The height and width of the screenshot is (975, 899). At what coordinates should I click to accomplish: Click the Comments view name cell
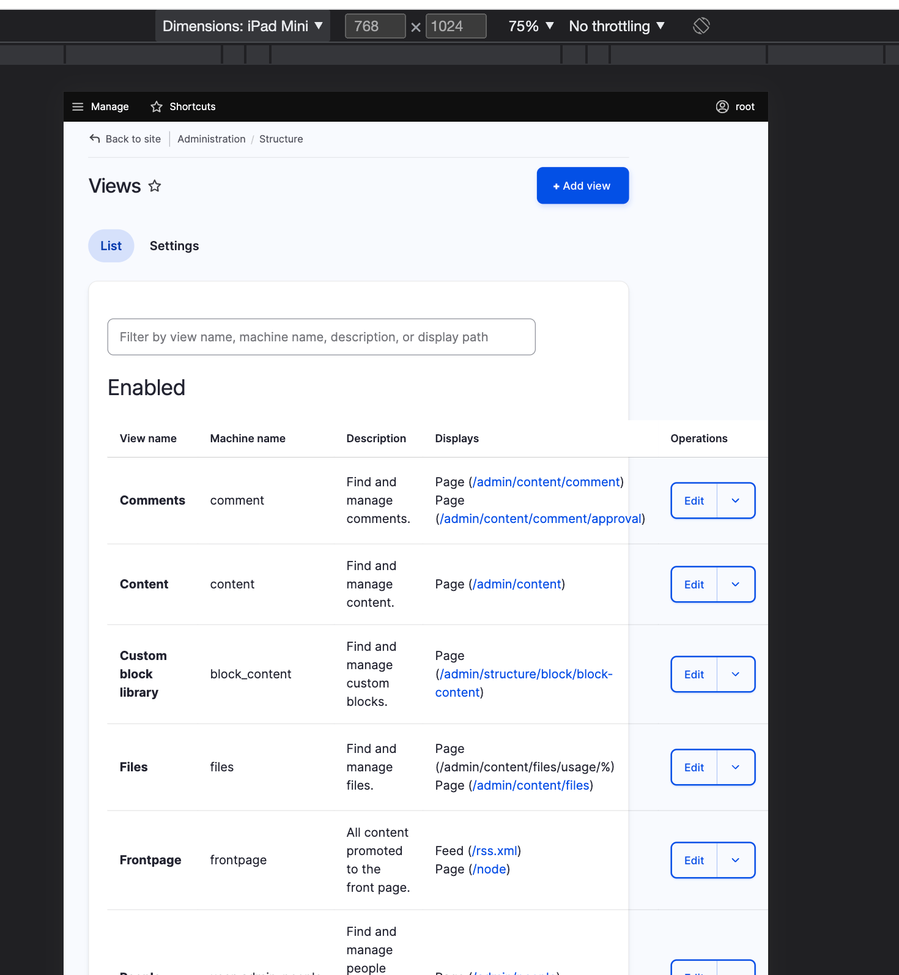click(x=152, y=500)
